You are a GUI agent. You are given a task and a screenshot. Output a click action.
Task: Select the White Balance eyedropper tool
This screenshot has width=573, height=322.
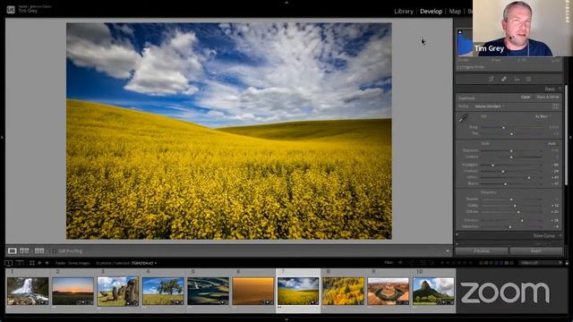coord(463,118)
